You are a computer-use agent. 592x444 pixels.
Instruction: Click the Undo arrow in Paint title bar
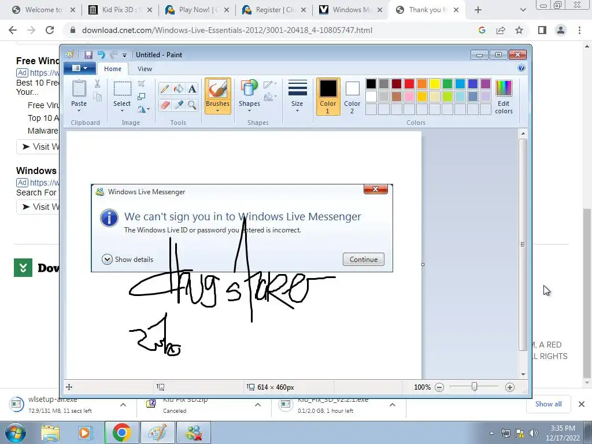tap(101, 55)
